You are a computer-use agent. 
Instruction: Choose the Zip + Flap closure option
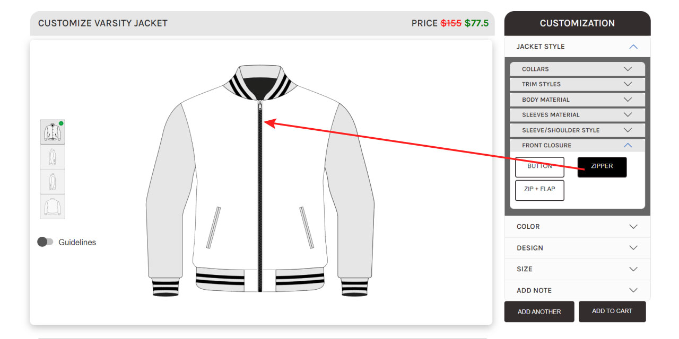coord(539,190)
